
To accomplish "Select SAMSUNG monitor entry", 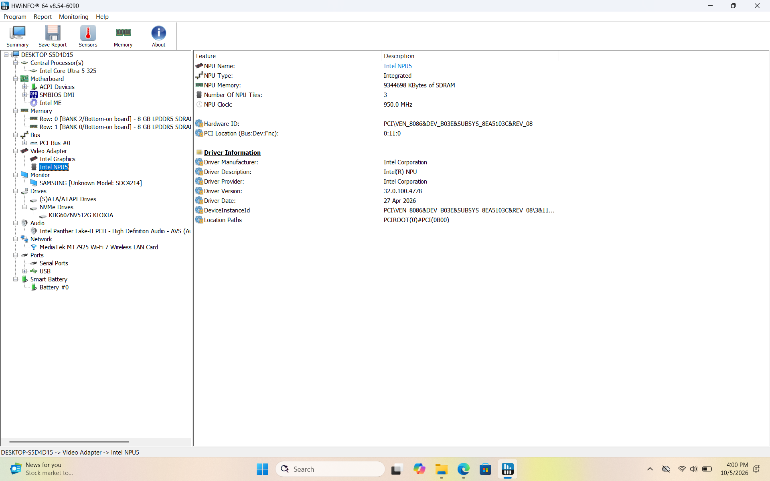I will [x=91, y=183].
